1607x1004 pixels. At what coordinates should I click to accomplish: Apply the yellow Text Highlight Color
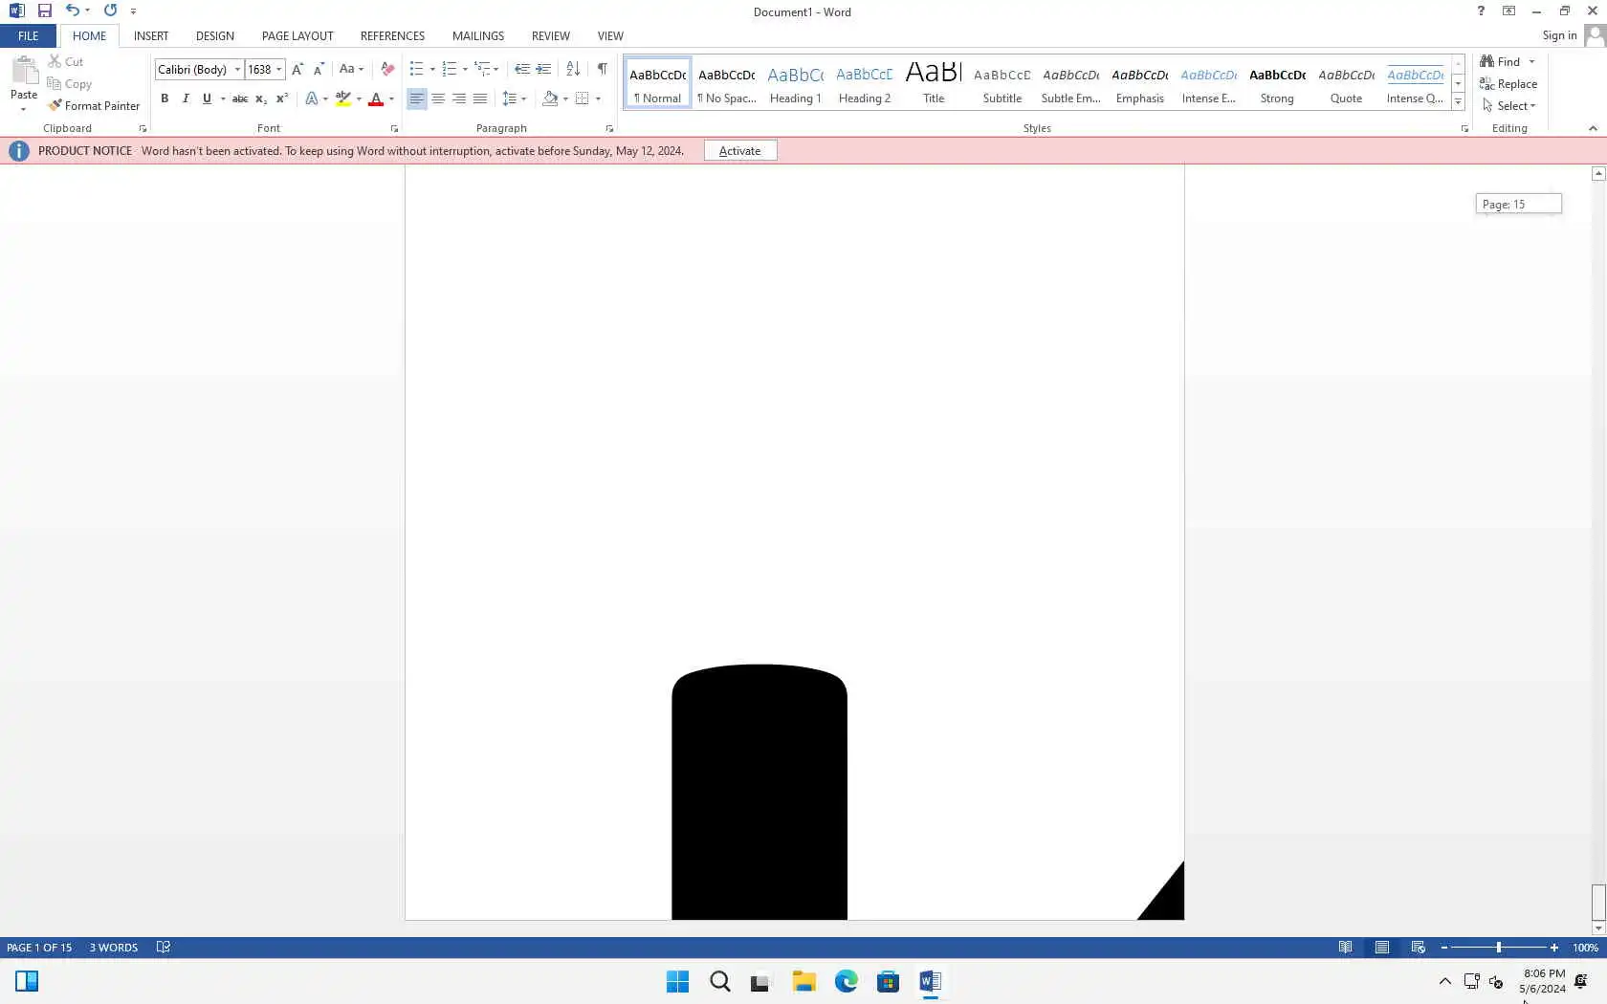(342, 98)
